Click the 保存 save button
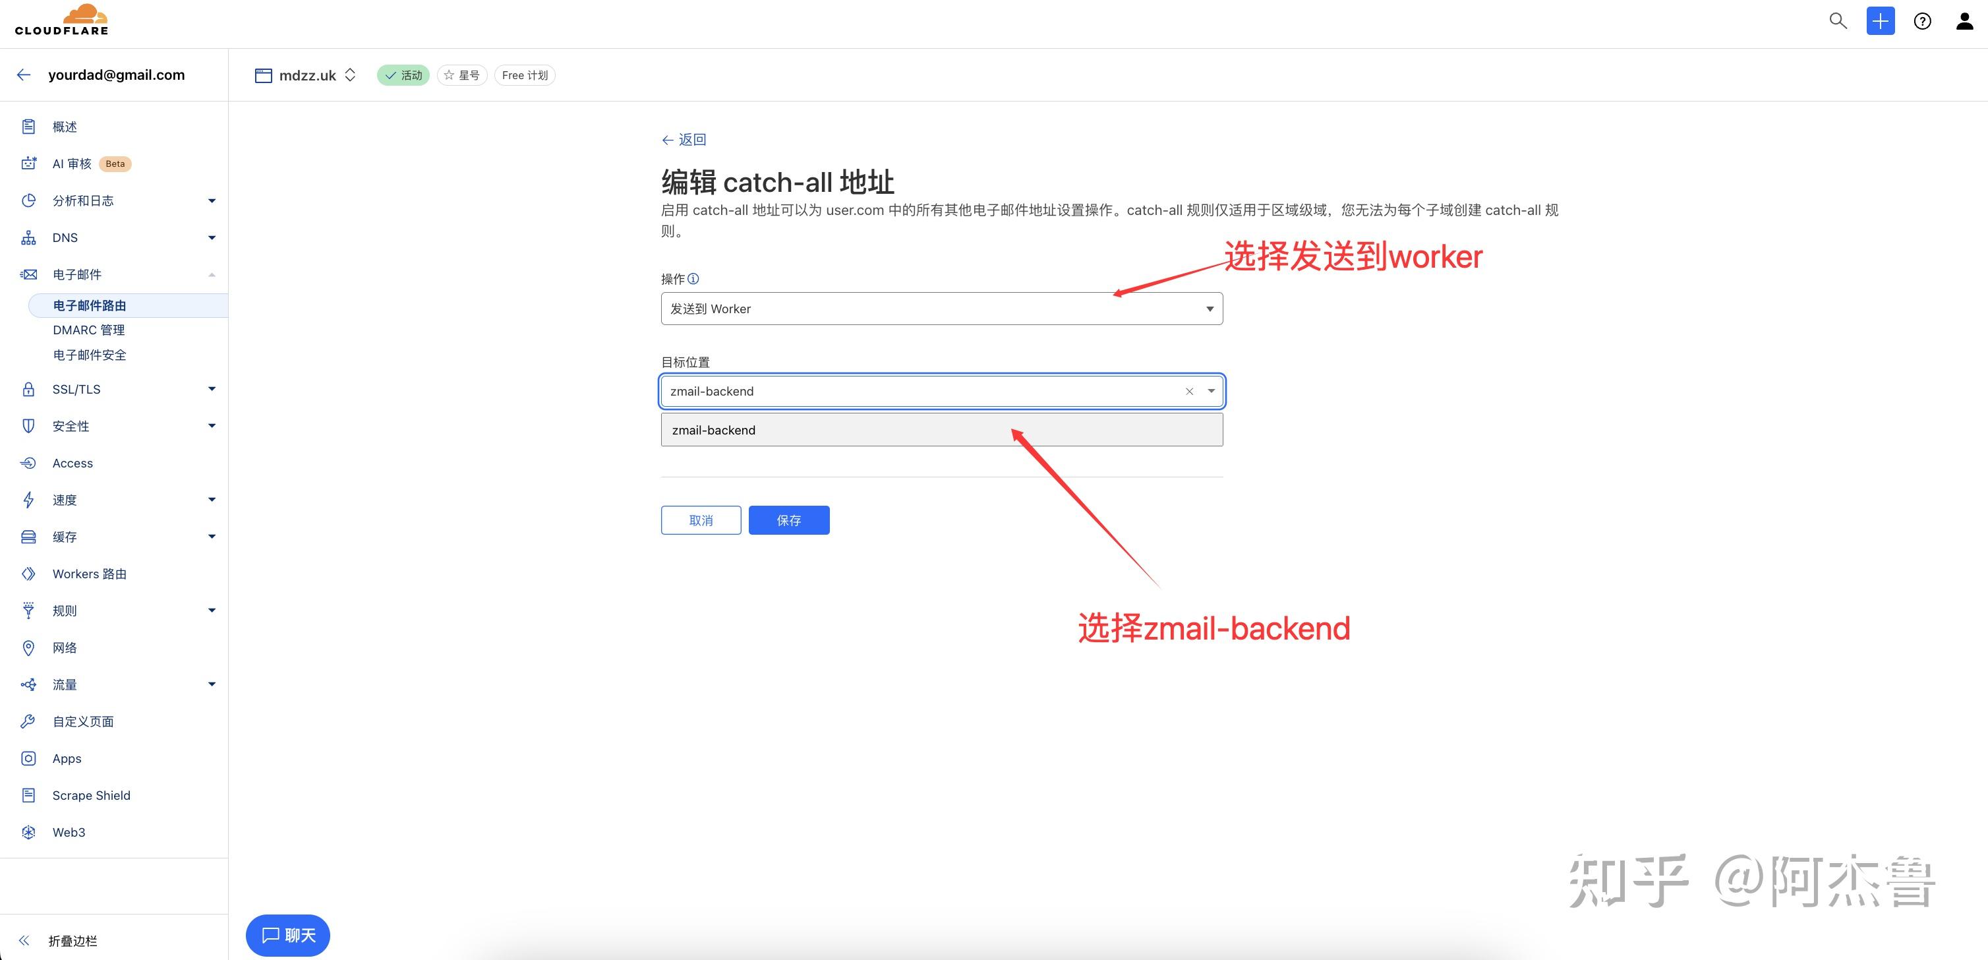Screen dimensions: 1988x960 [x=789, y=520]
